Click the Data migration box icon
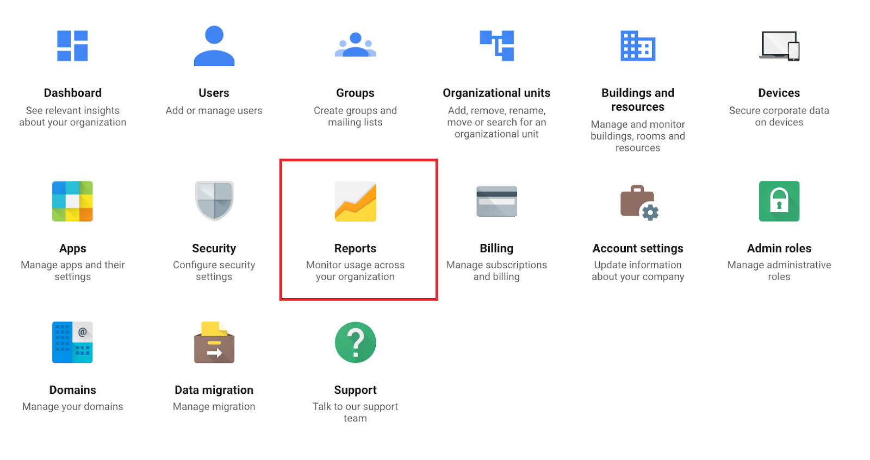Screen dimensions: 870x460 pyautogui.click(x=214, y=342)
